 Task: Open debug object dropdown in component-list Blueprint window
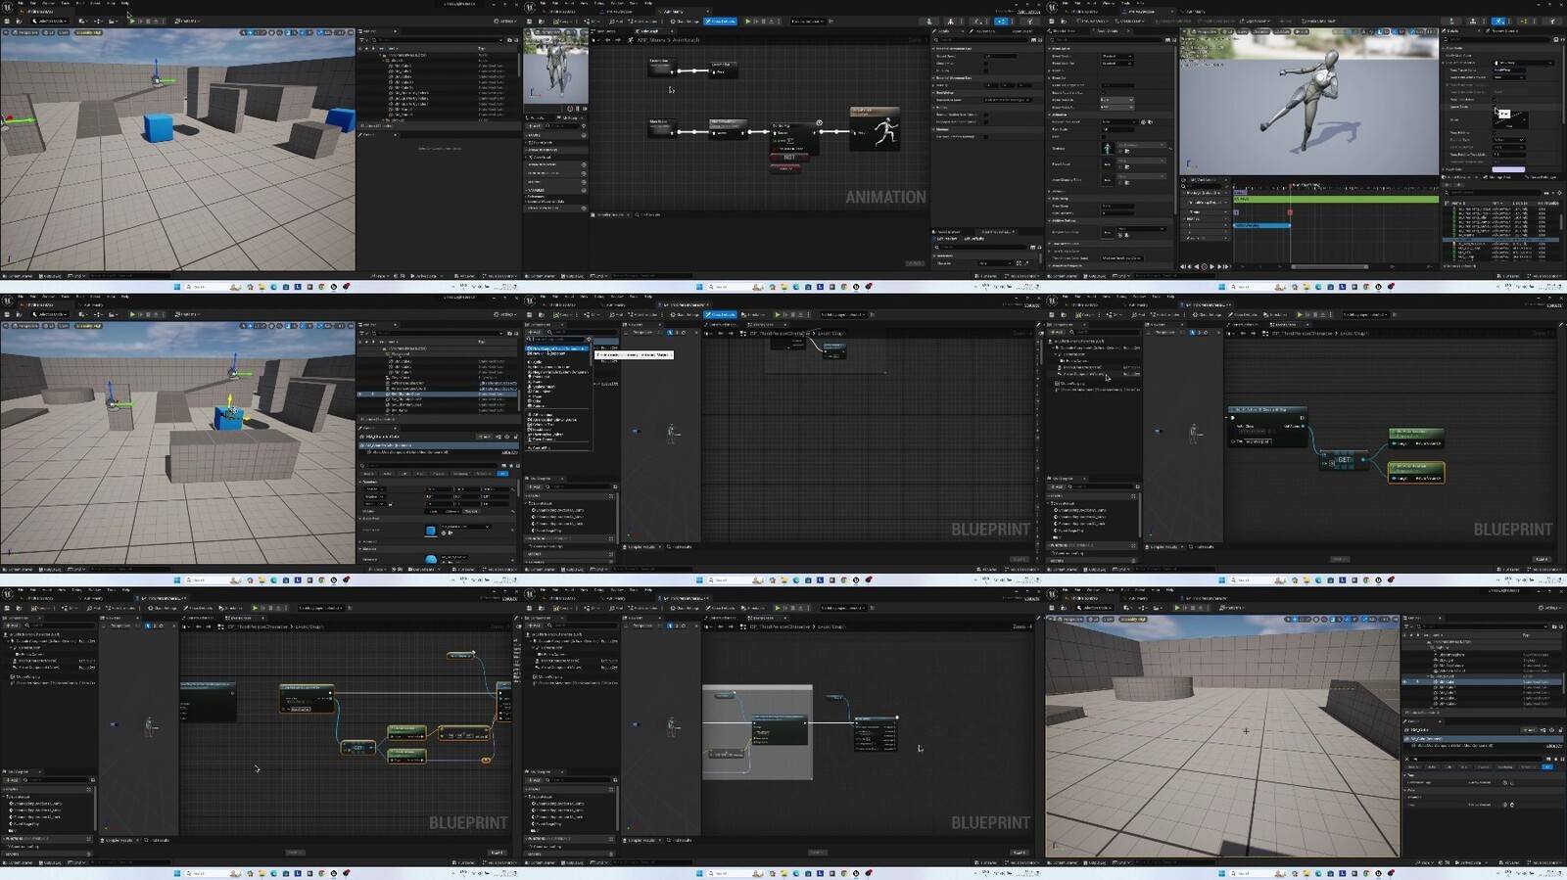843,314
